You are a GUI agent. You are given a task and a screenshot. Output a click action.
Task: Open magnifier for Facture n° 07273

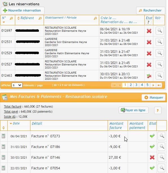[x=161, y=136]
